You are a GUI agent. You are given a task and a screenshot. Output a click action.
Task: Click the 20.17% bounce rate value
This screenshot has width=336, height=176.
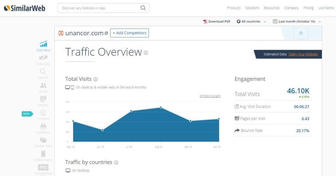point(303,131)
